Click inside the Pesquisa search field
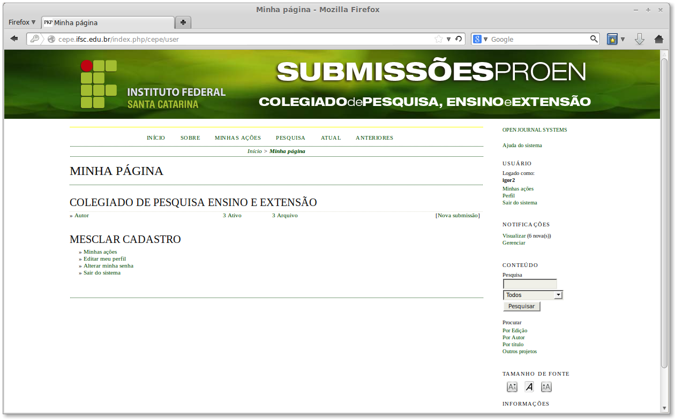The image size is (675, 419). tap(529, 284)
